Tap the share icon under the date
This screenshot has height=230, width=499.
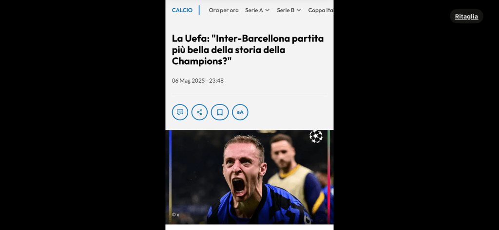199,112
